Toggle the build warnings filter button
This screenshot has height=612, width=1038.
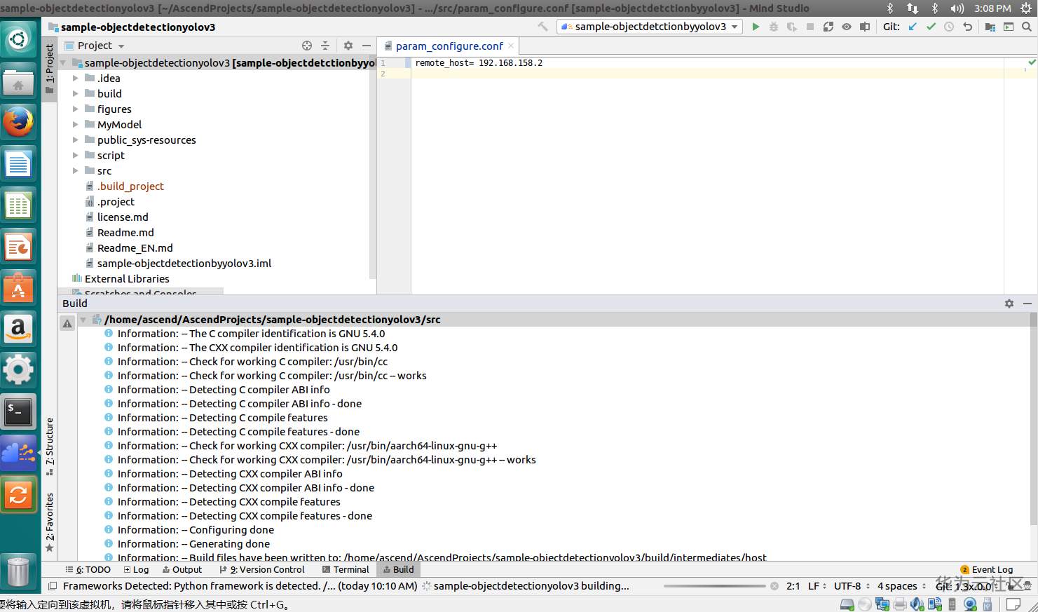click(67, 323)
